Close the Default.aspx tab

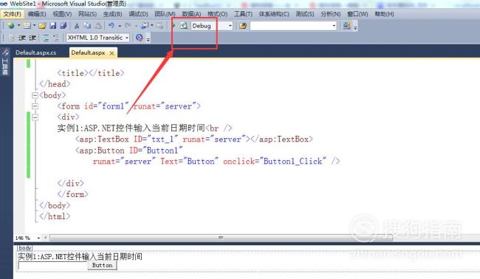coord(112,53)
